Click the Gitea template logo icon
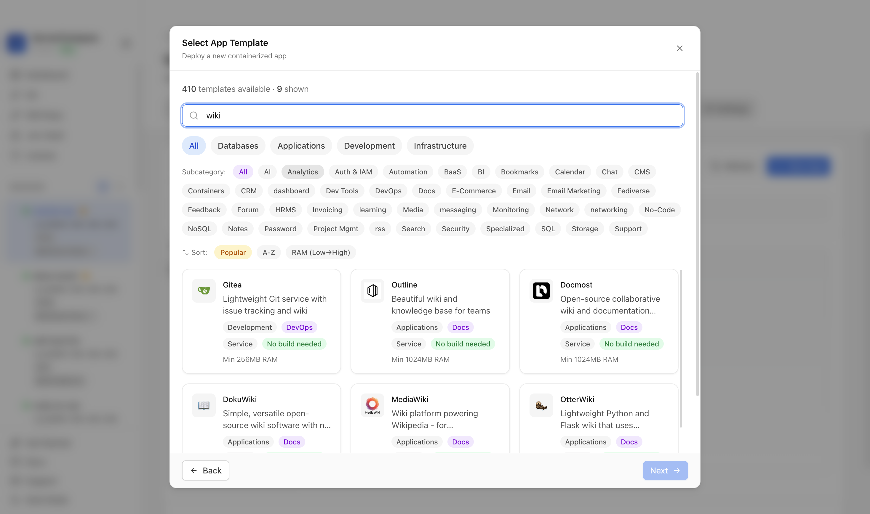 point(204,290)
